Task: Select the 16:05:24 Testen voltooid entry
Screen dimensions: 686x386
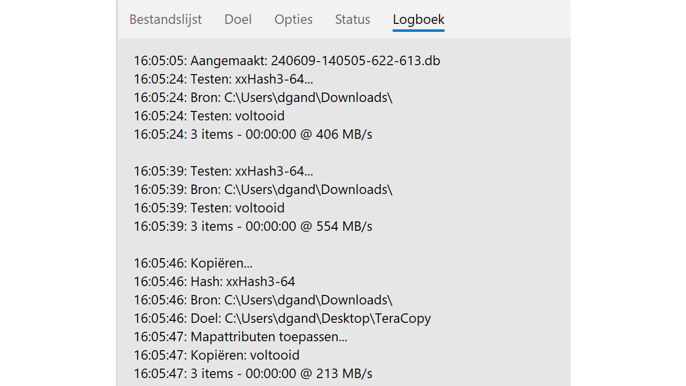Action: coord(209,116)
